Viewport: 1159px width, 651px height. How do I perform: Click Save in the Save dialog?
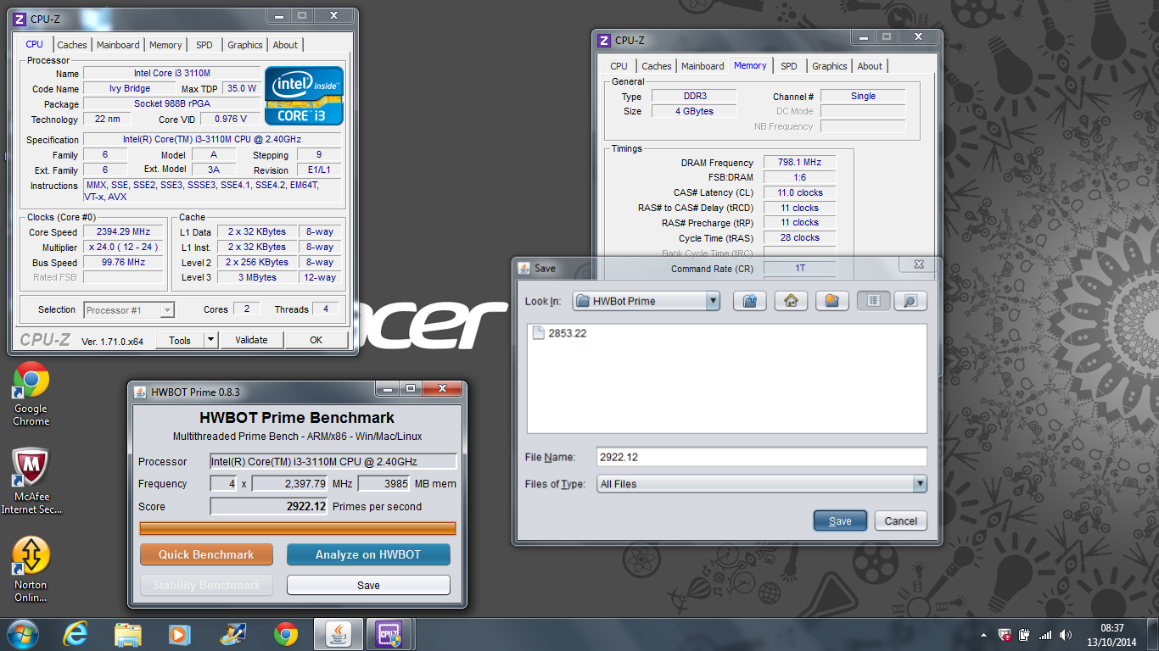point(840,520)
